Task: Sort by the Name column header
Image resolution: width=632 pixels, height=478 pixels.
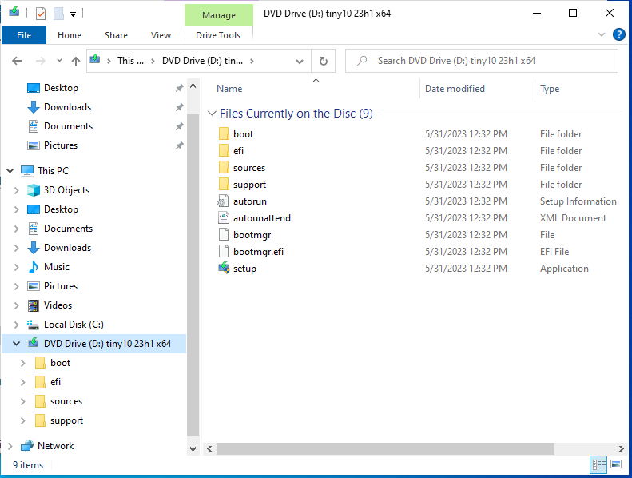Action: pyautogui.click(x=229, y=89)
